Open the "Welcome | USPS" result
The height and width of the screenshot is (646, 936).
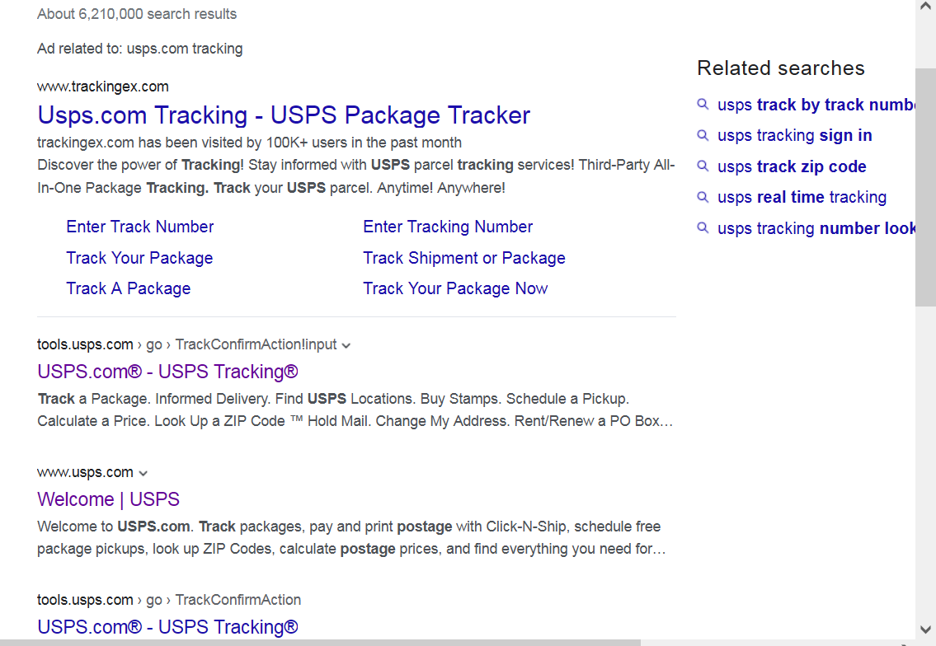point(108,499)
